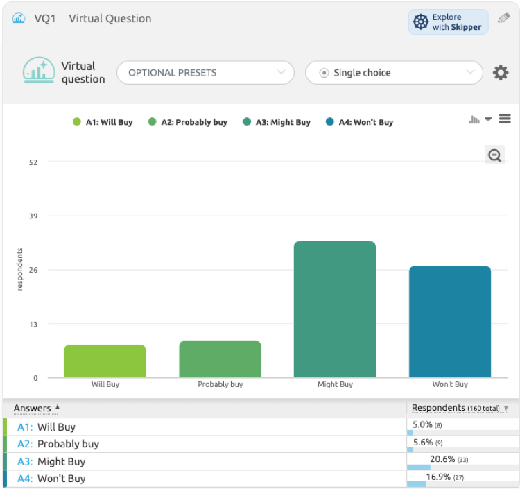This screenshot has width=520, height=489.
Task: Toggle A4: Won't Buy legend series
Action: pos(359,122)
